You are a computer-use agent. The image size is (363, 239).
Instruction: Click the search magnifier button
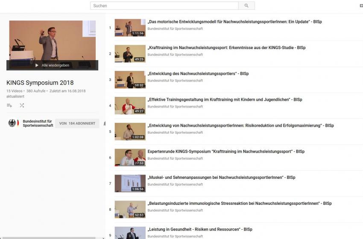[246, 6]
